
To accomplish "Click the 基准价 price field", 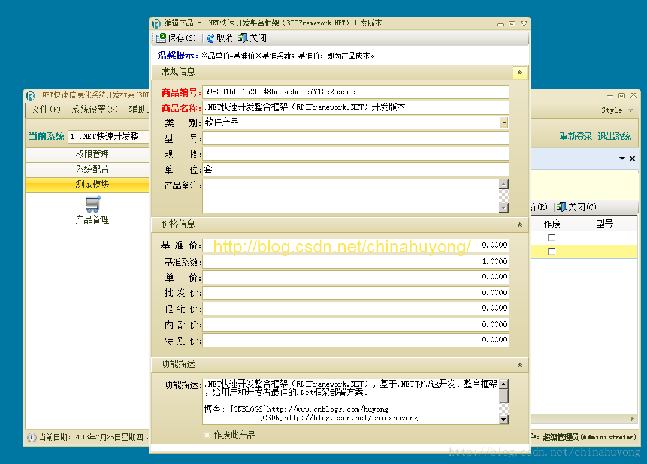I will click(x=356, y=245).
